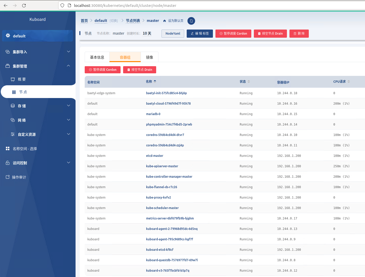This screenshot has width=365, height=277.
Task: Reload the page with the browser refresh icon
Action: click(24, 5)
